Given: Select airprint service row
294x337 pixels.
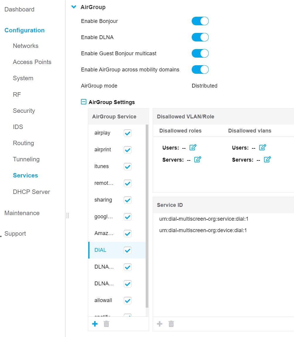Looking at the screenshot, I should point(117,150).
